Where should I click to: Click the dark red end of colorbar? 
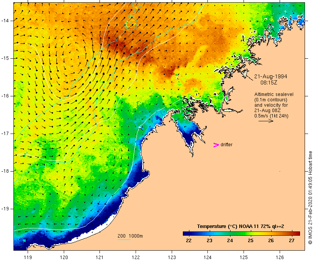pos(297,233)
